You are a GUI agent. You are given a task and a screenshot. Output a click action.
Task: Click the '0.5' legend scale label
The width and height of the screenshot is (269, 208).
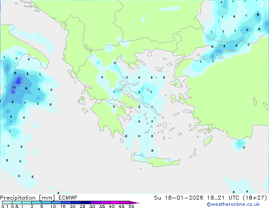click(15, 206)
